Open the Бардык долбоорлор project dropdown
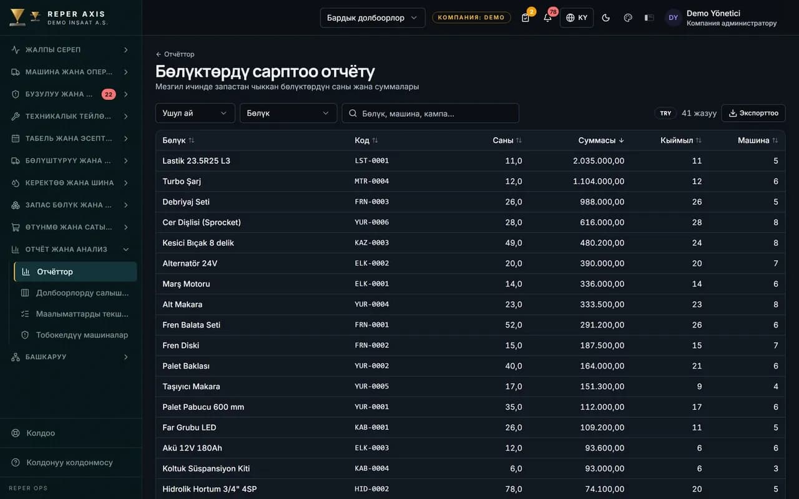 (x=373, y=17)
